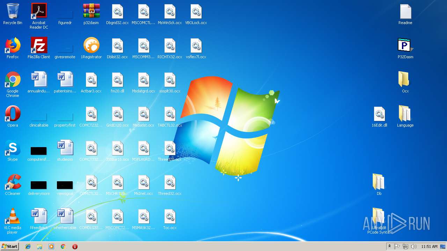Open the P32Dasm program icon

click(405, 46)
